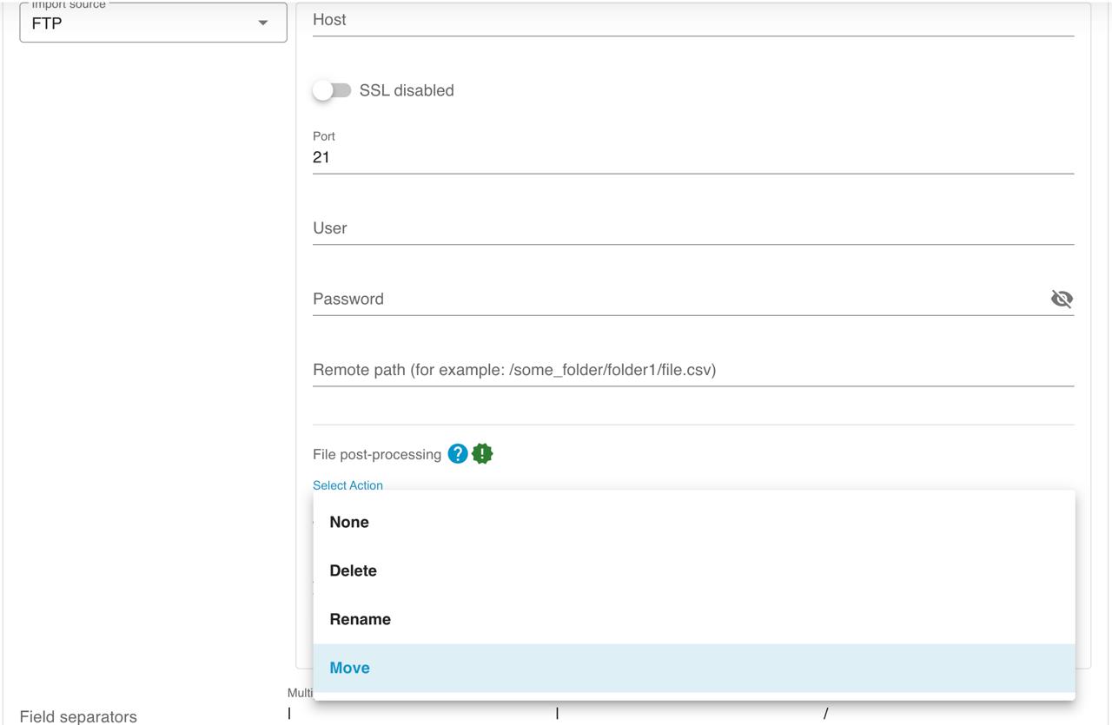Click the User input field

608,228
